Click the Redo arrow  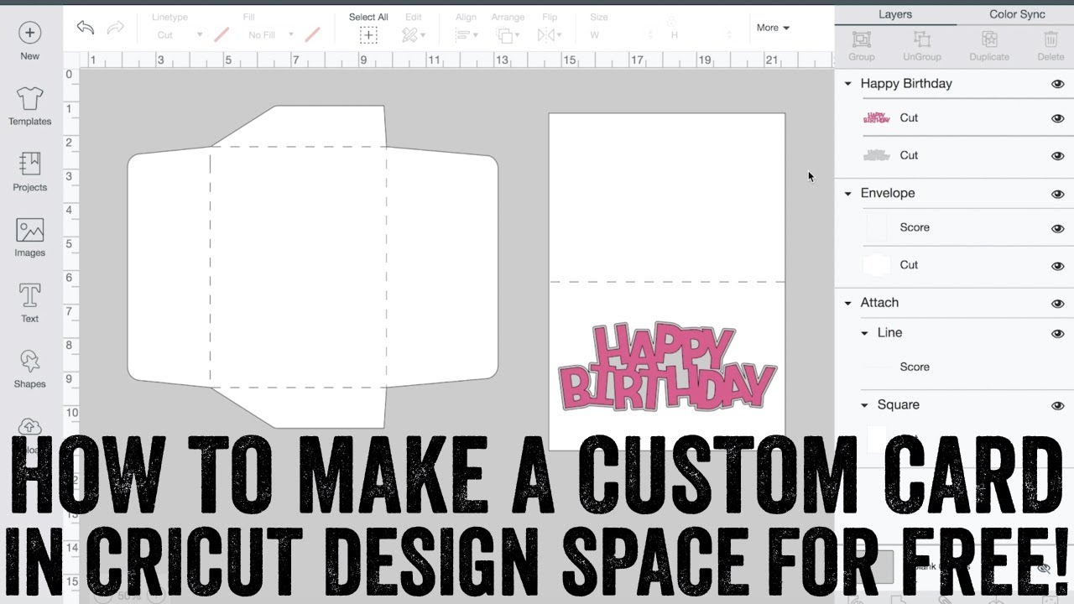116,28
